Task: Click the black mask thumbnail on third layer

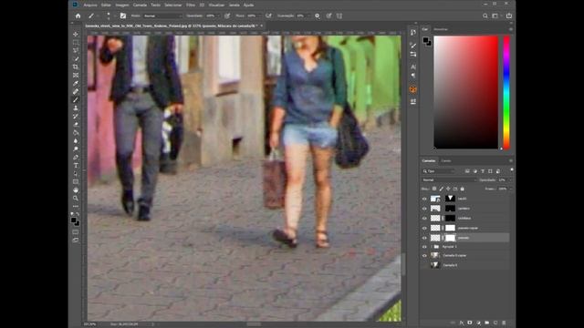Action: [x=450, y=219]
